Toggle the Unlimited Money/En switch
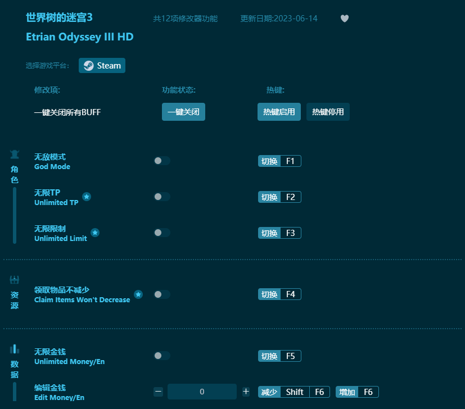 click(x=162, y=356)
